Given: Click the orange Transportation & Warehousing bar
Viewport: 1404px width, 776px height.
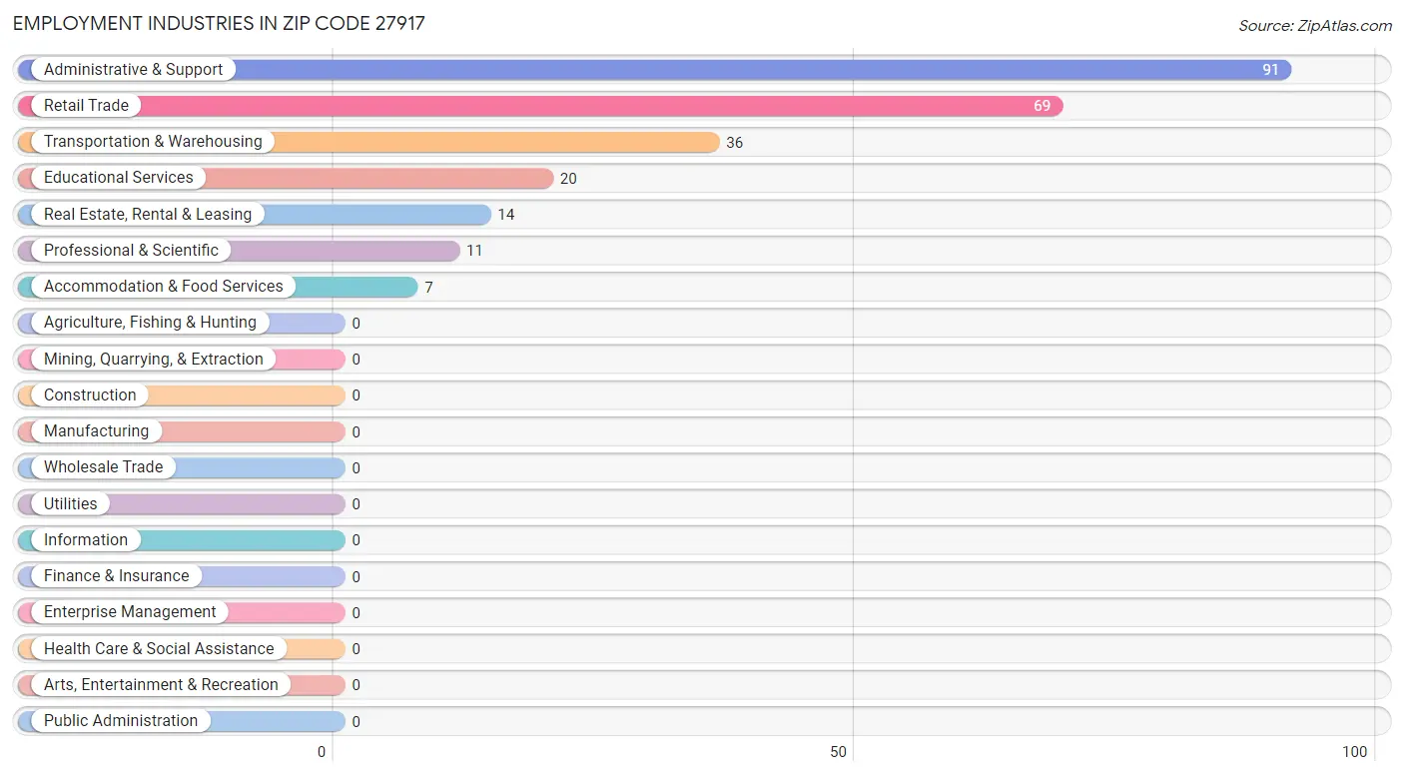Looking at the screenshot, I should click(368, 142).
